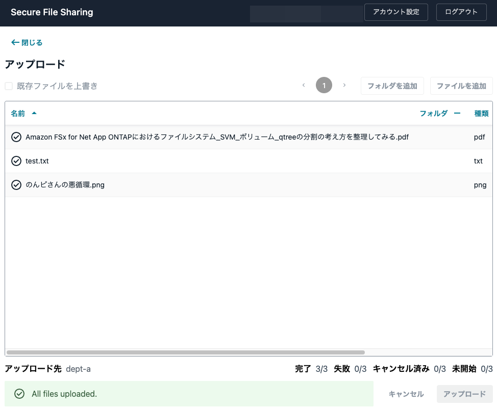Click the キャンセル button
497x410 pixels.
[406, 394]
